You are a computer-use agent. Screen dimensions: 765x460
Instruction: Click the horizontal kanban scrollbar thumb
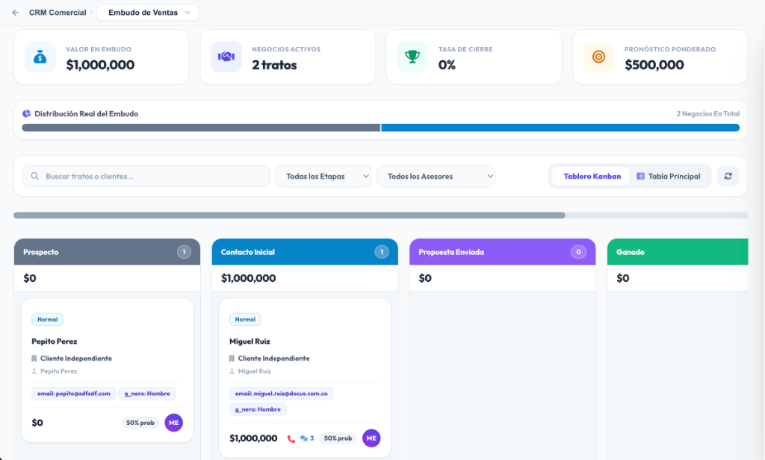pyautogui.click(x=289, y=215)
